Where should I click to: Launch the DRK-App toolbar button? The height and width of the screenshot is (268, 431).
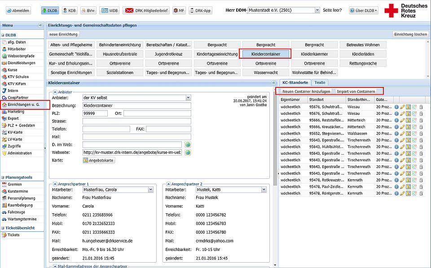pyautogui.click(x=201, y=10)
